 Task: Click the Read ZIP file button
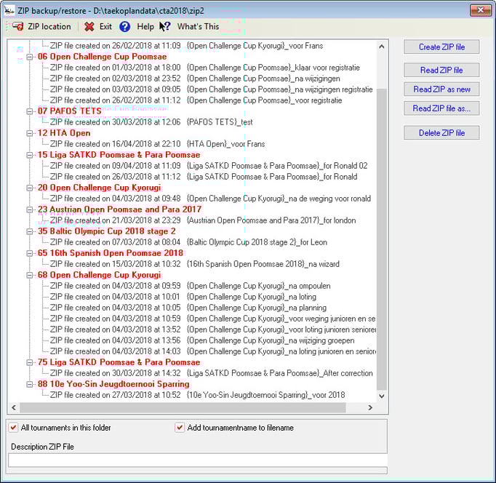click(441, 71)
